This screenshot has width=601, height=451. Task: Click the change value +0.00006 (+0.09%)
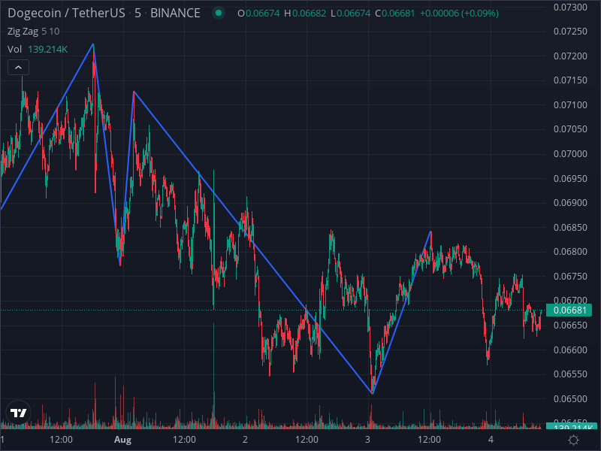click(459, 14)
